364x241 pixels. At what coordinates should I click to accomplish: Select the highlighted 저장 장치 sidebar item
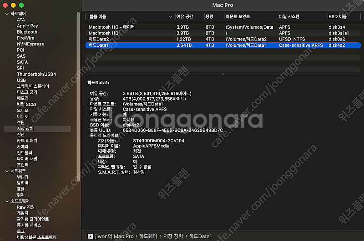pyautogui.click(x=37, y=129)
